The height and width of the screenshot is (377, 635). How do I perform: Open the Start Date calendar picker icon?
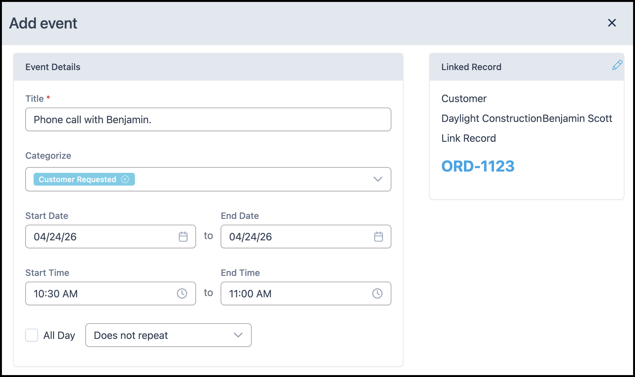click(x=183, y=237)
